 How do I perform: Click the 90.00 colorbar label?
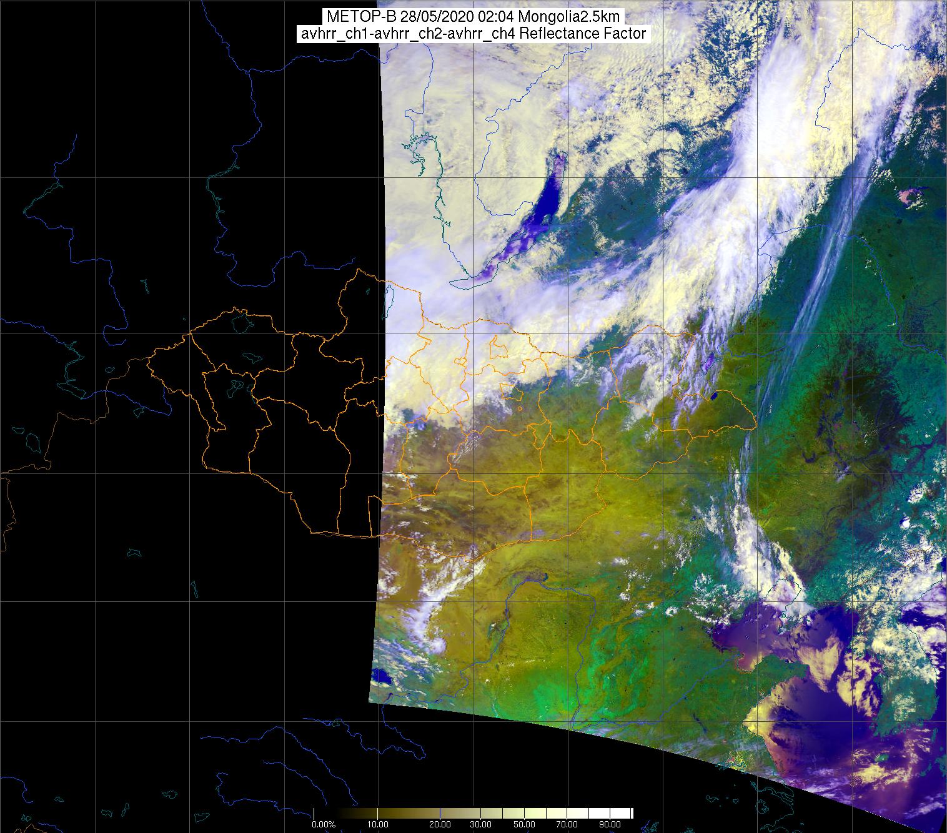pos(610,825)
